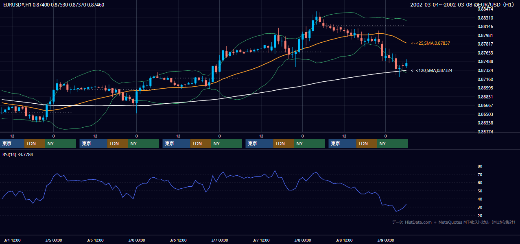Screen dimensions: 520x244
Task: Click the RSI scale value 80
Action: 480,166
